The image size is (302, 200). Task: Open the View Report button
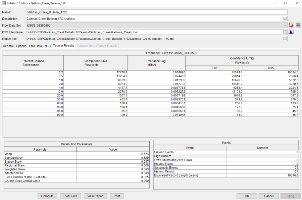pos(96,196)
